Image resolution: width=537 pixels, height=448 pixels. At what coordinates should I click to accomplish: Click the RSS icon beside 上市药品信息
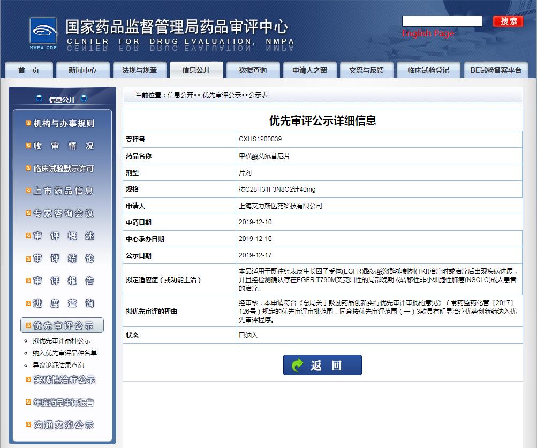28,191
